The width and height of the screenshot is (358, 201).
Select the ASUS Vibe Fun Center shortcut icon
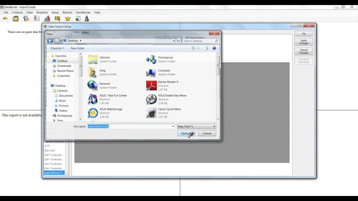click(93, 99)
